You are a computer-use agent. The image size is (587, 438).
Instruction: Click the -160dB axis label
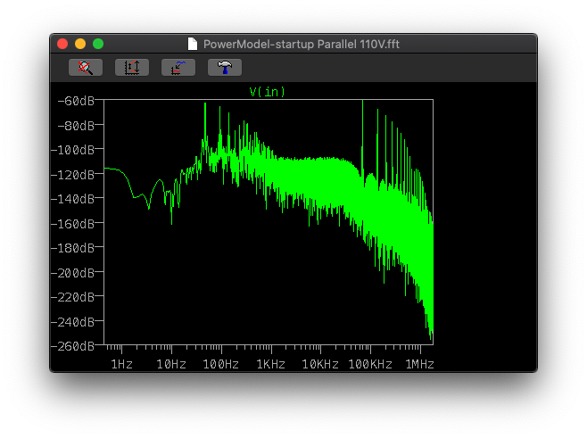pyautogui.click(x=73, y=224)
